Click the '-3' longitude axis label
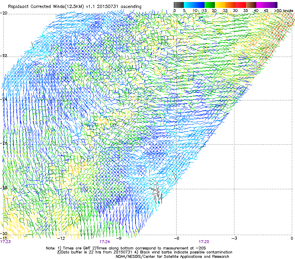The image size is (295, 259). (234, 238)
